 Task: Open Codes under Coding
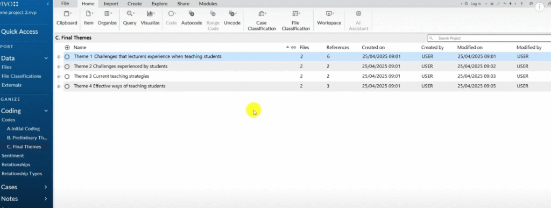(x=8, y=120)
